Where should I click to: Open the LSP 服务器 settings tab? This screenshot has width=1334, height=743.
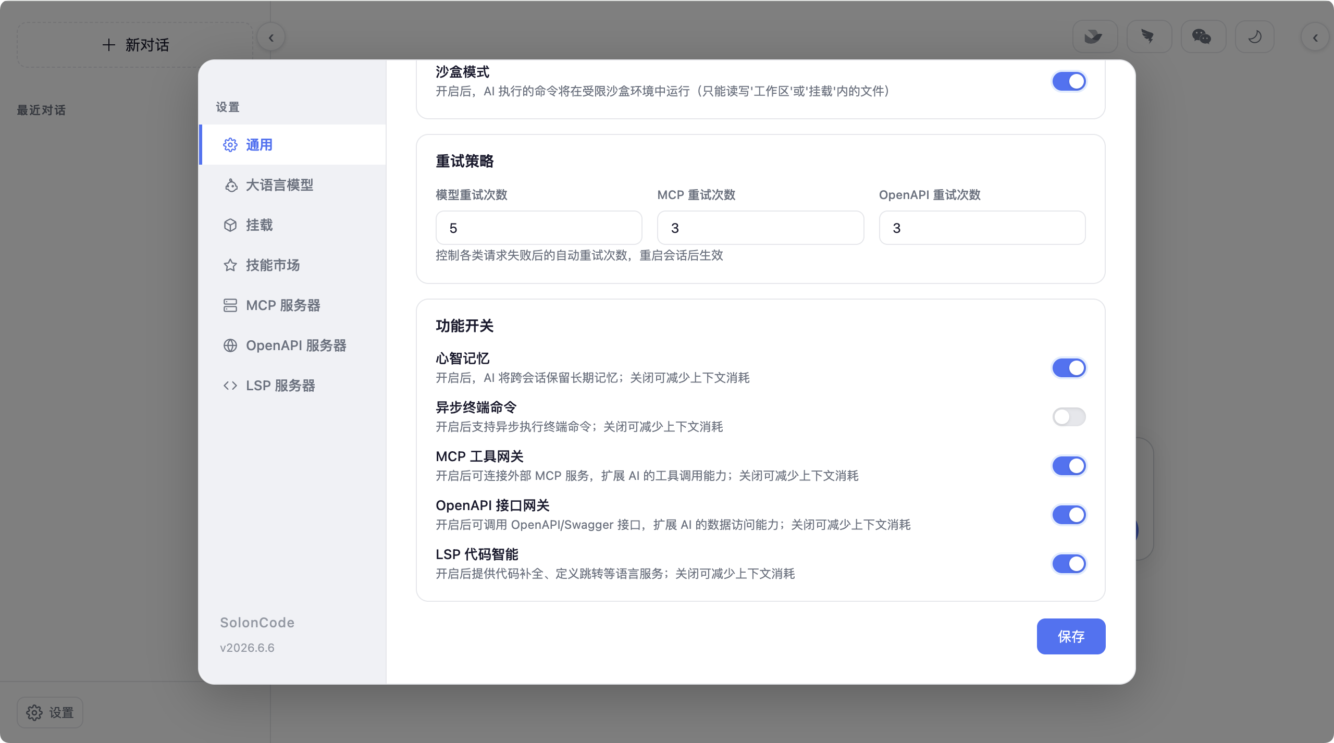coord(292,386)
